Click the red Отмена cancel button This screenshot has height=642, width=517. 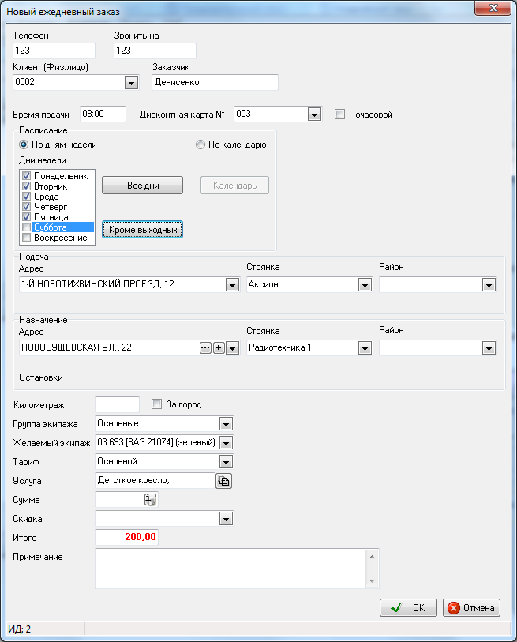[471, 607]
